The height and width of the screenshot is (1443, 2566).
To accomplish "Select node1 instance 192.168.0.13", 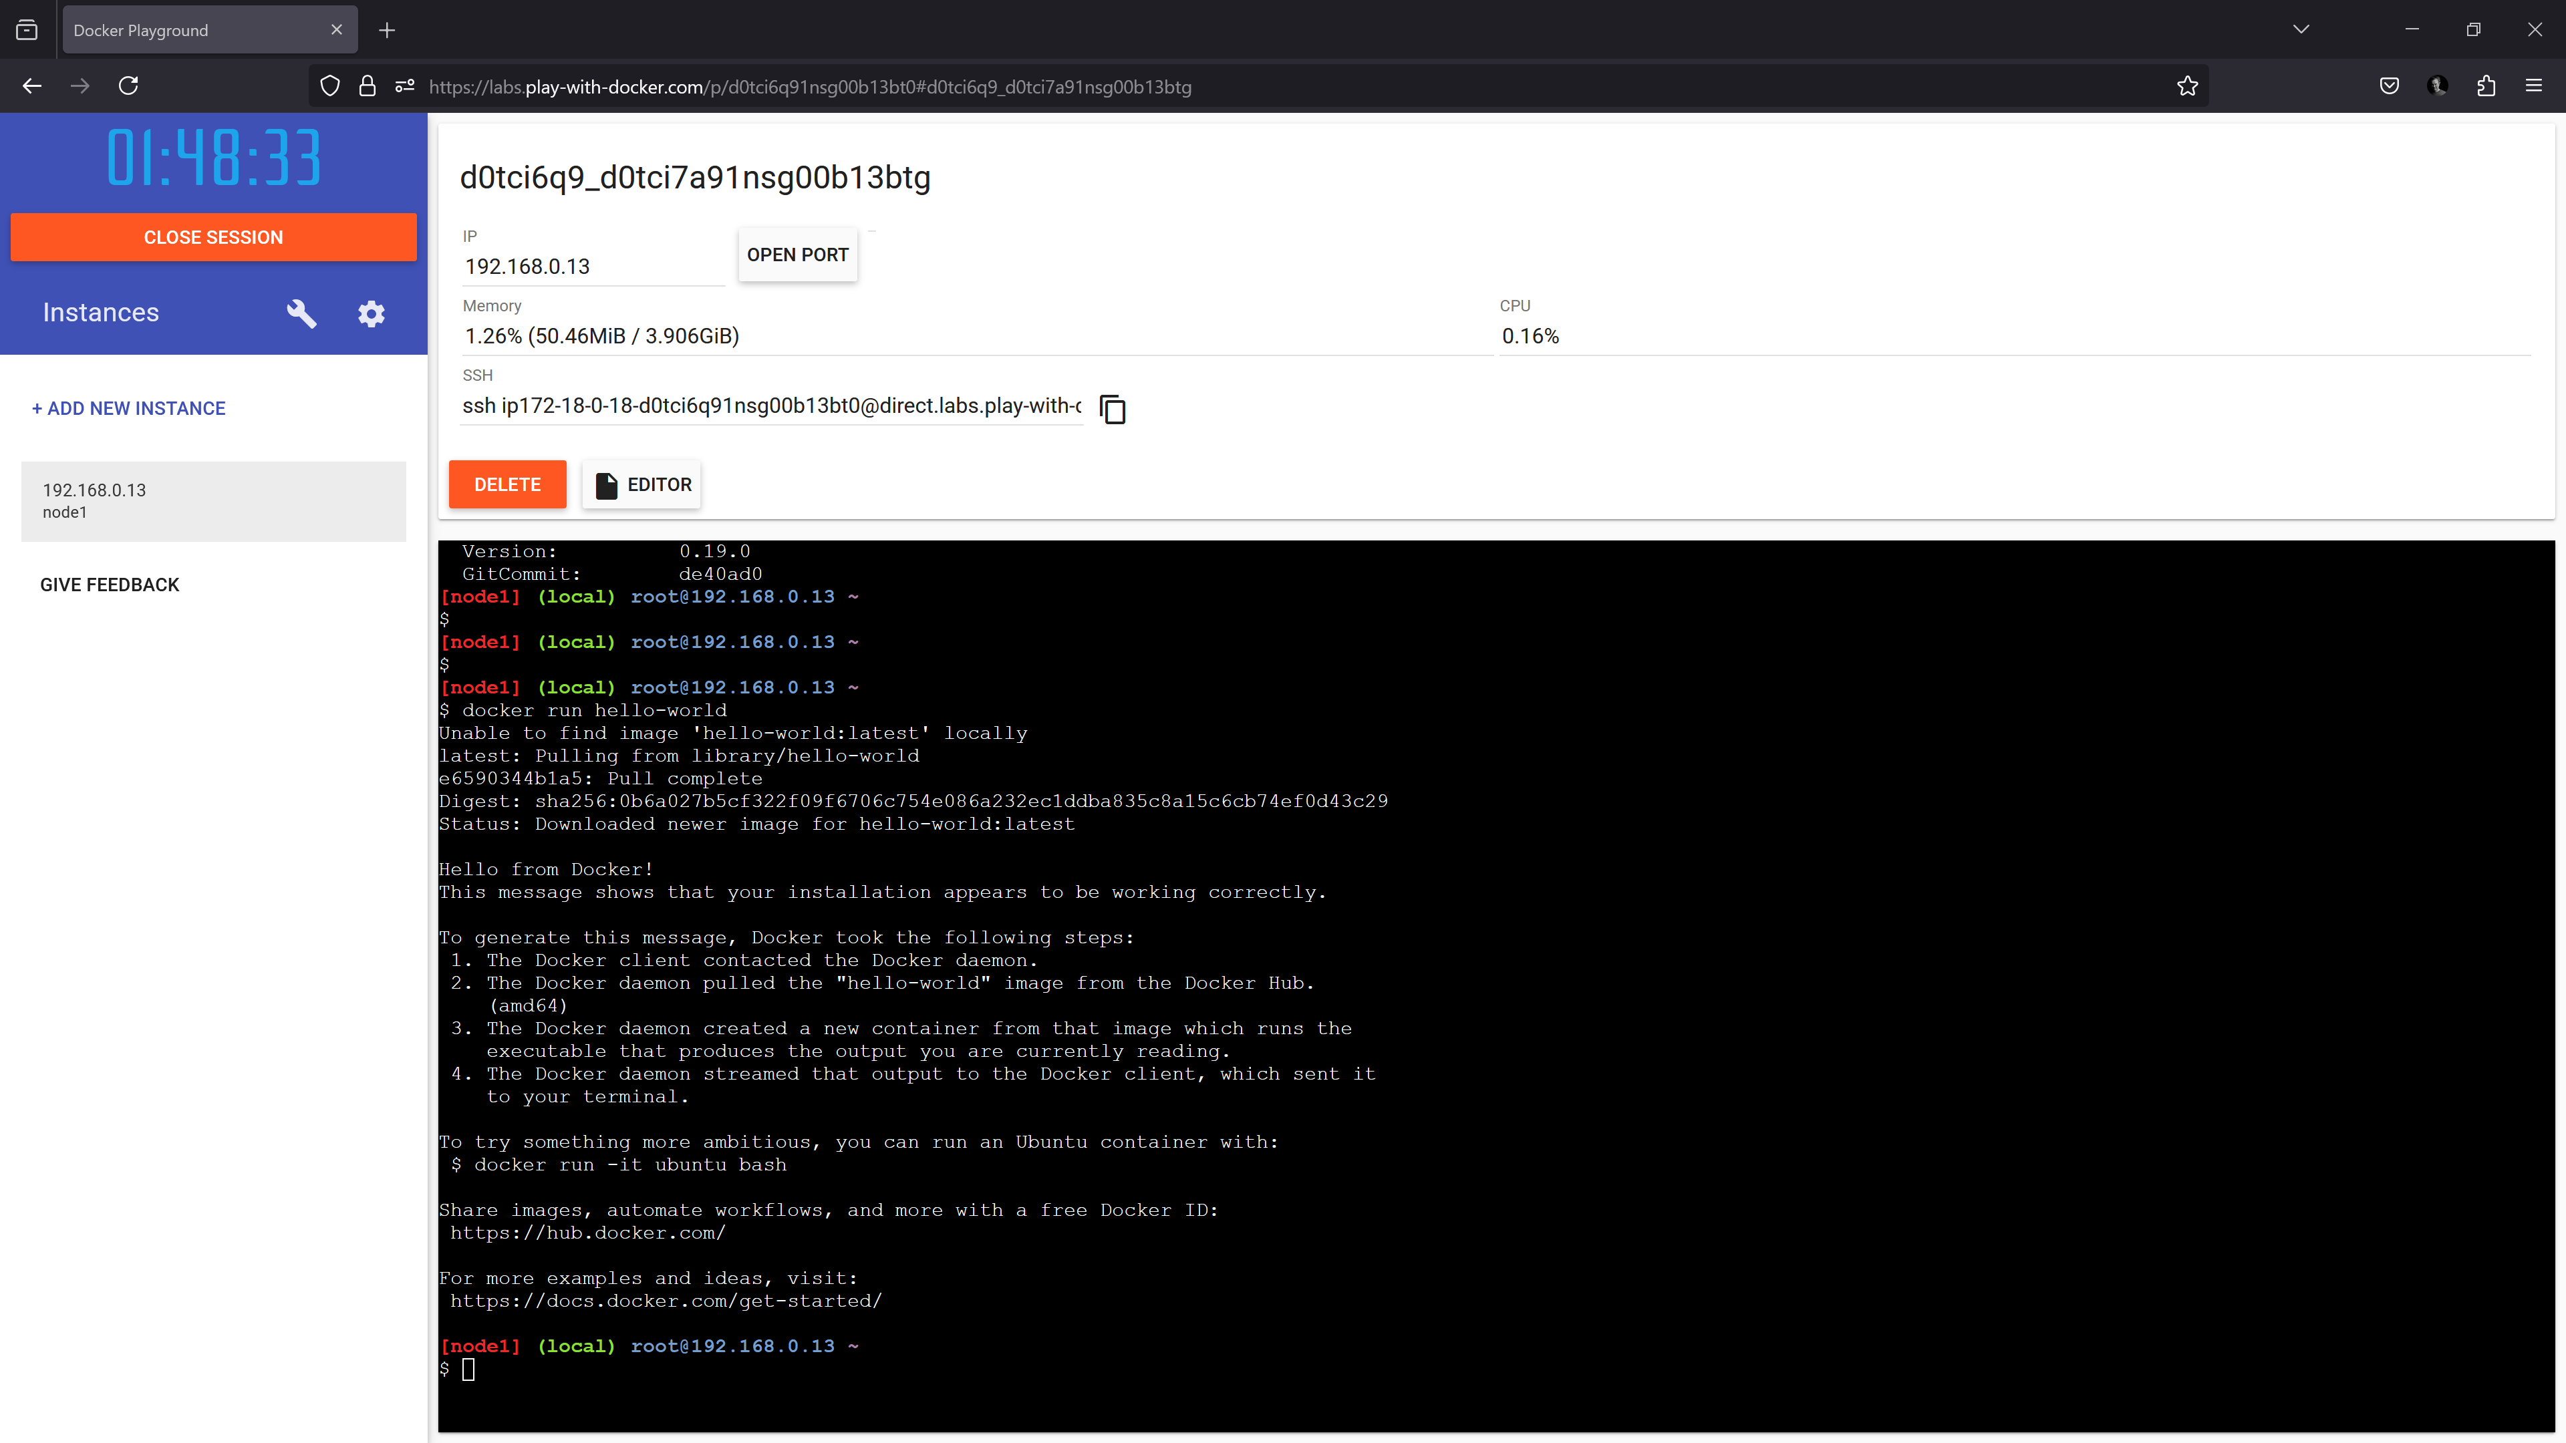I will 213,501.
